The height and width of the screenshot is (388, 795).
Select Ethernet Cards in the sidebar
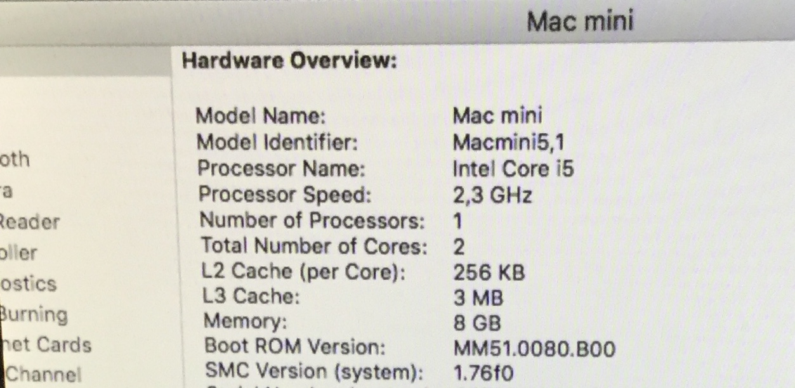coord(46,345)
